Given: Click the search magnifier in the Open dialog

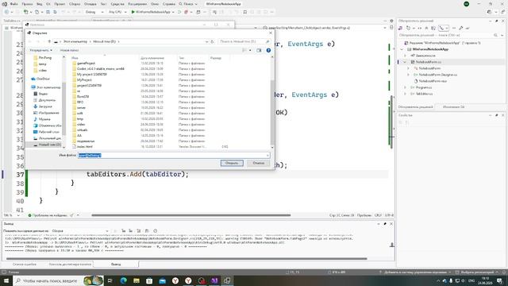Looking at the screenshot, I should pyautogui.click(x=267, y=41).
